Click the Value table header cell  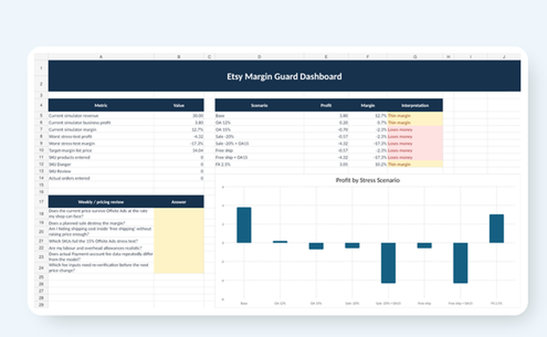pyautogui.click(x=179, y=105)
